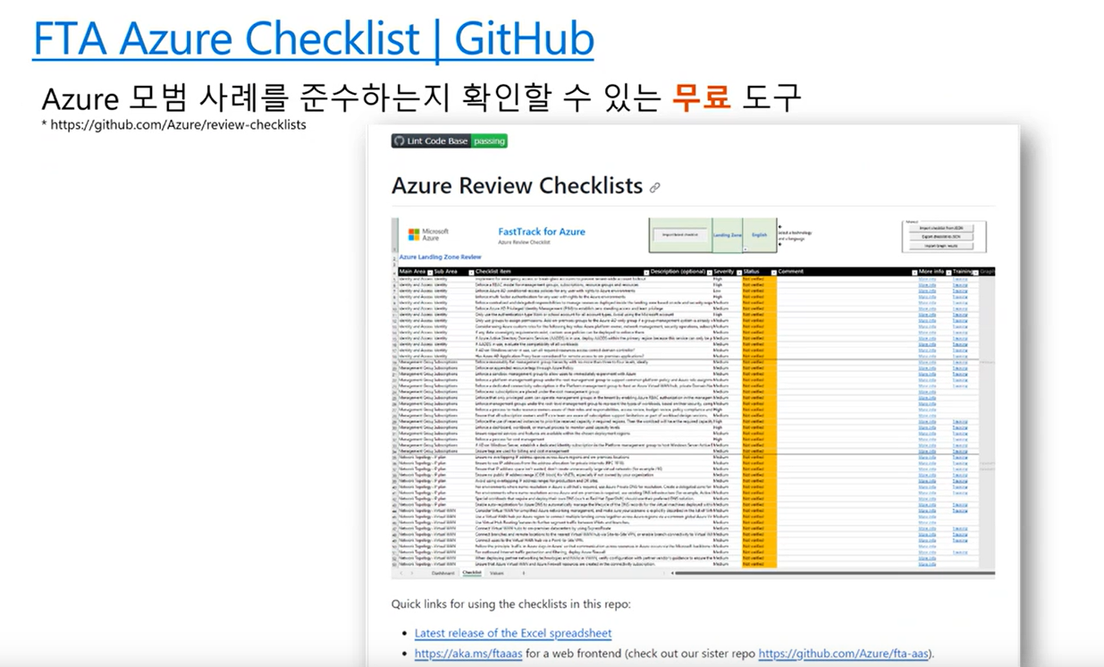Open the FTA Azure Checklist GitHub title link
This screenshot has width=1104, height=667.
coord(313,38)
